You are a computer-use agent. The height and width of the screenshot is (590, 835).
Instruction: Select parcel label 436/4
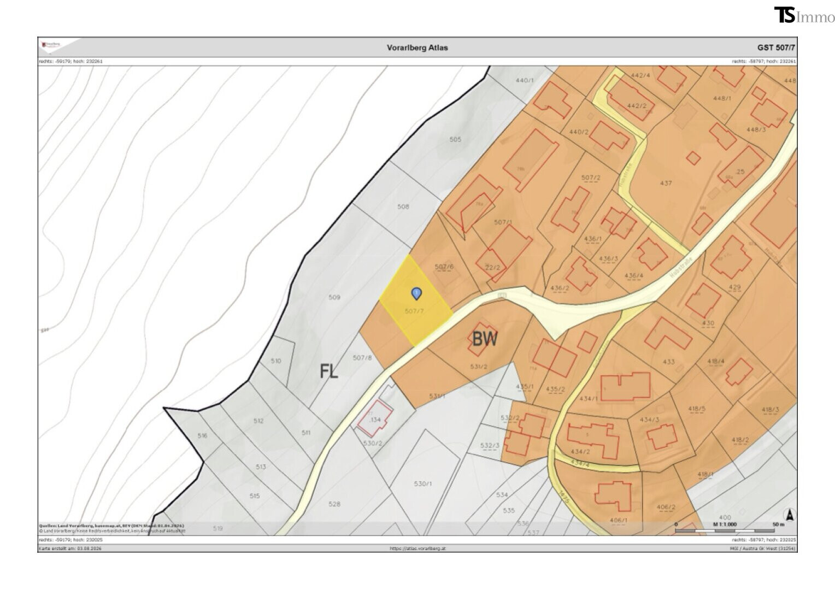633,276
